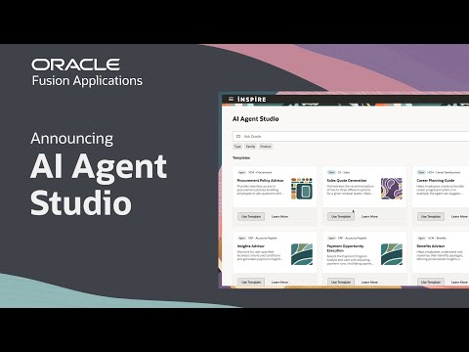The height and width of the screenshot is (352, 469).
Task: Click the Templates section heading
Action: (241, 157)
